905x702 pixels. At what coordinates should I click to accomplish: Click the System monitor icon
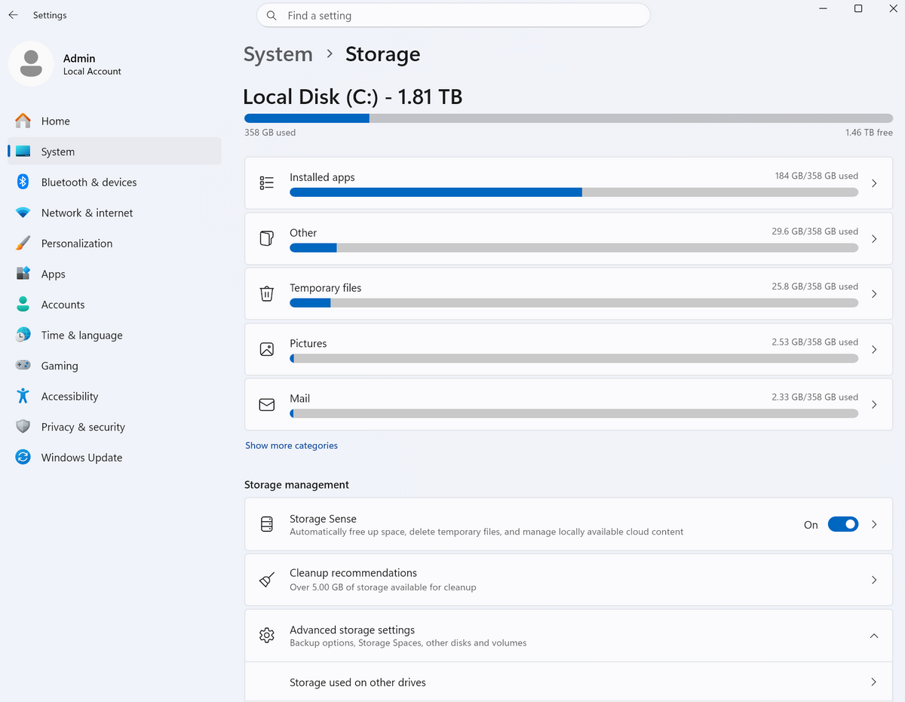coord(23,152)
